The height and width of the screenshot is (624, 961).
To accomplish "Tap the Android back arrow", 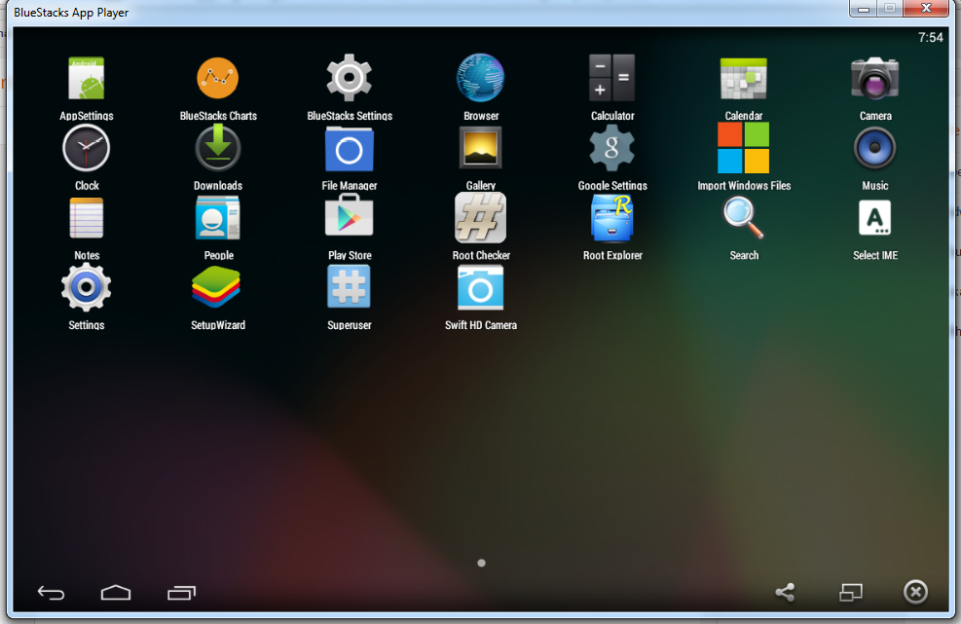I will coord(51,592).
